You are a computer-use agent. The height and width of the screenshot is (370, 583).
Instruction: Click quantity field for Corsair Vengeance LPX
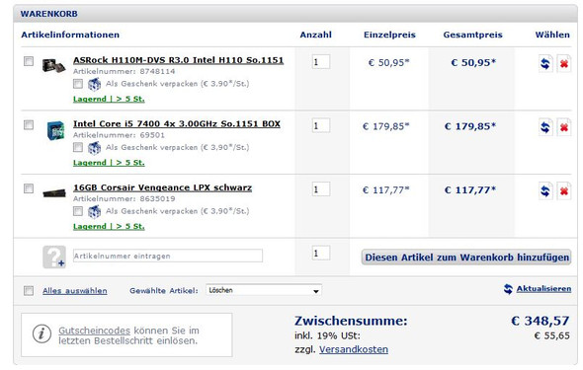click(x=321, y=189)
